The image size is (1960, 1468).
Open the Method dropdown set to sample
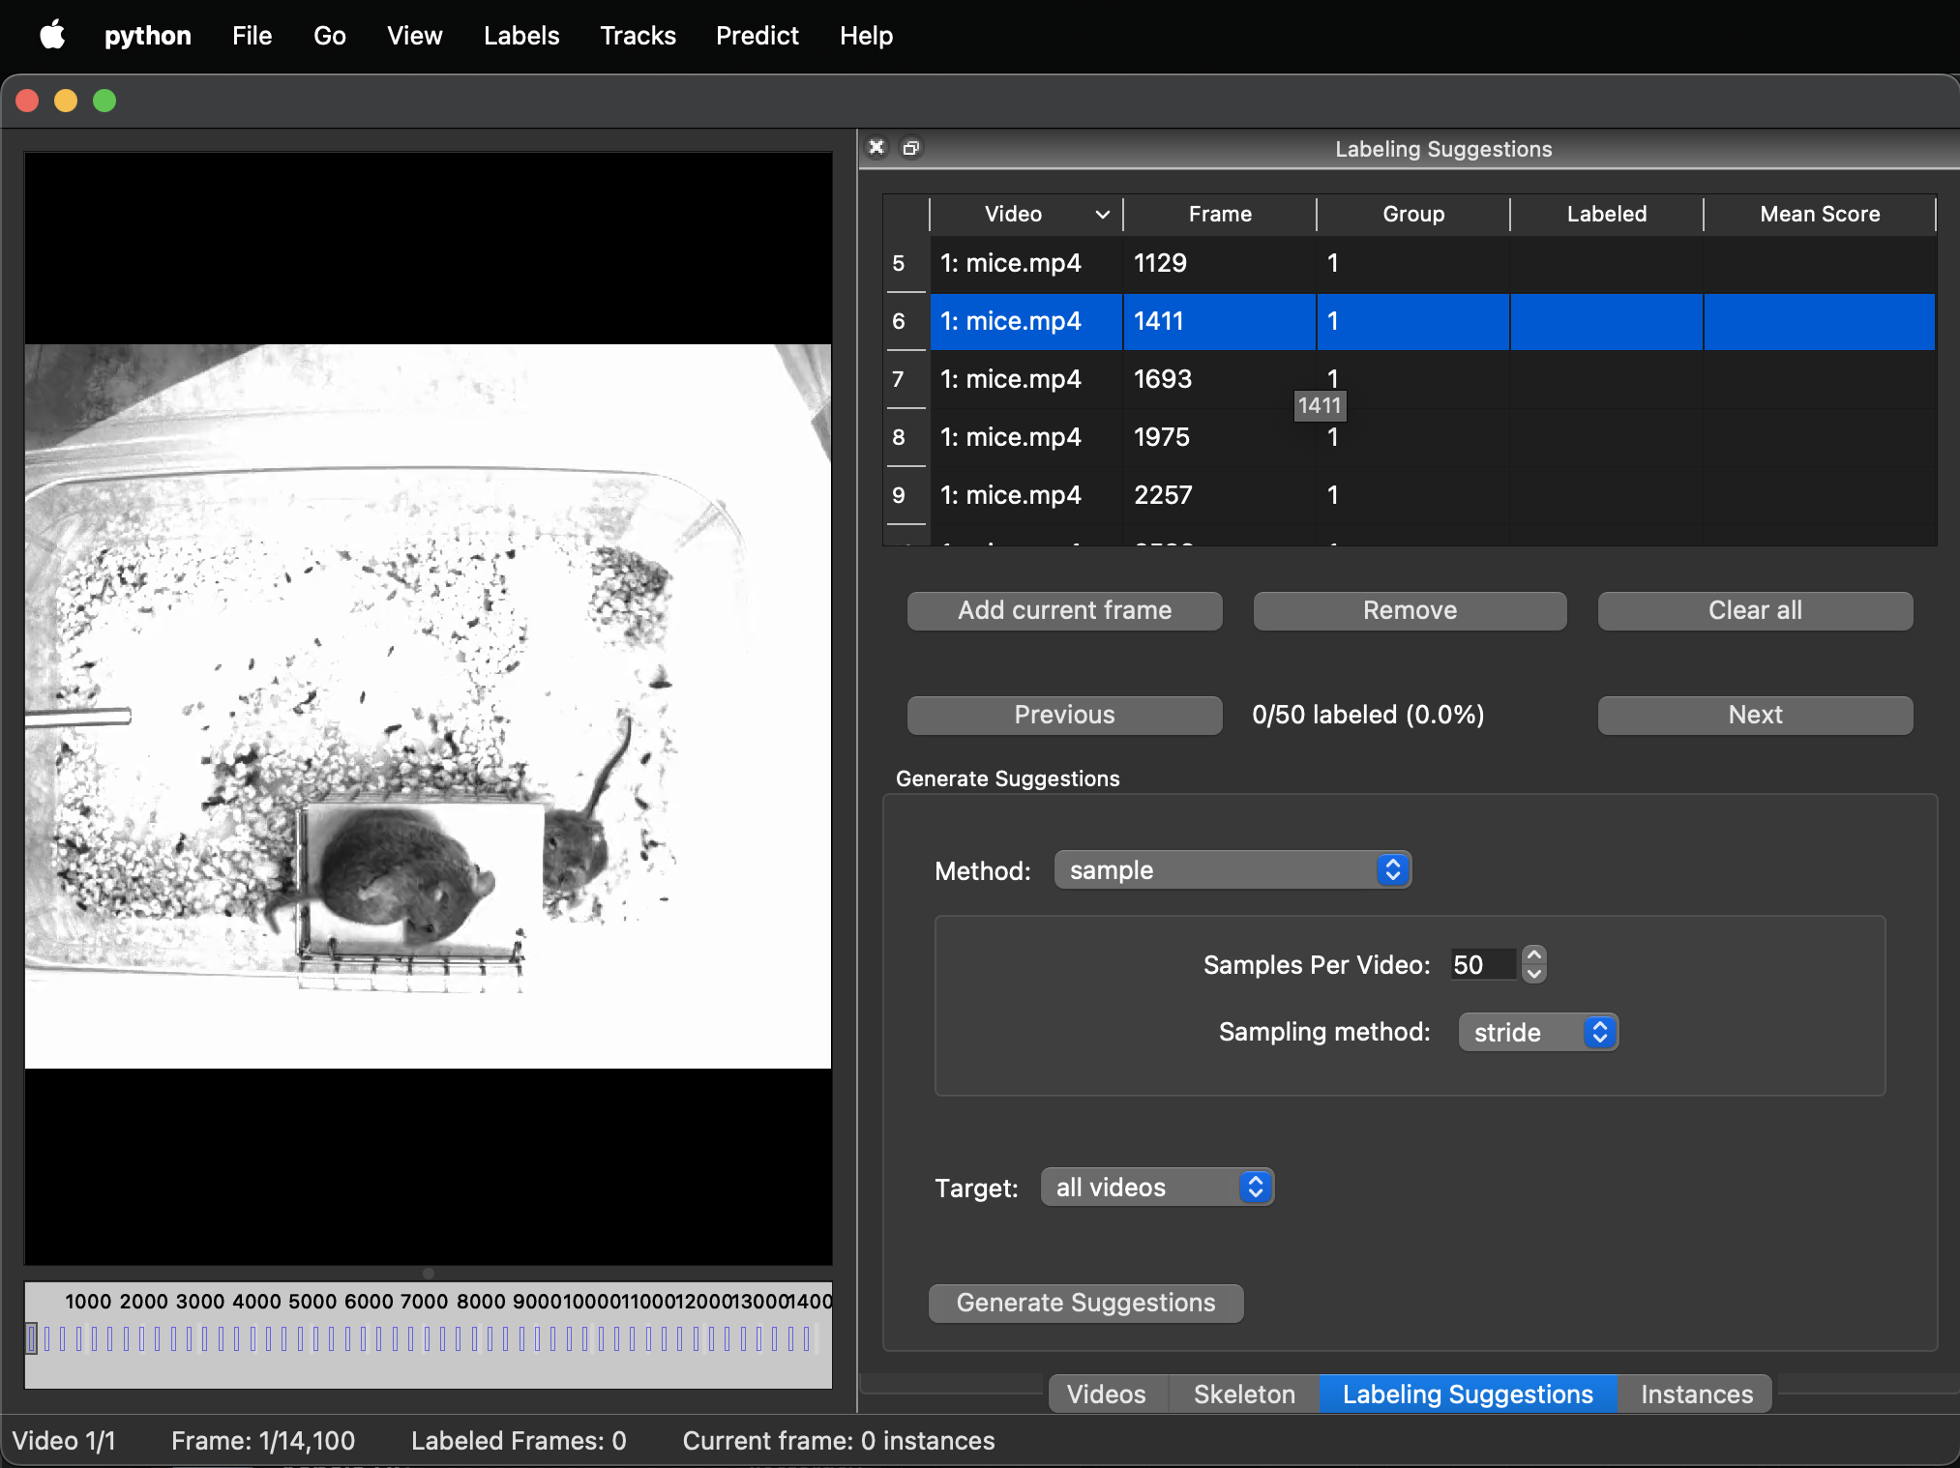point(1232,870)
